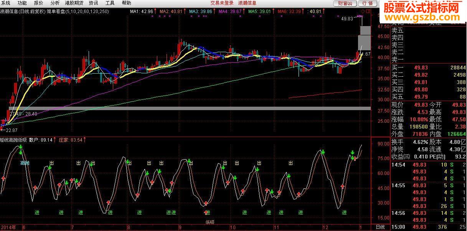Image resolution: width=467 pixels, height=231 pixels.
Task: Click the MA6: 32.39 value
Action: 289,12
